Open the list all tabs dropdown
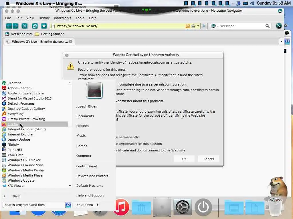 coord(281,41)
